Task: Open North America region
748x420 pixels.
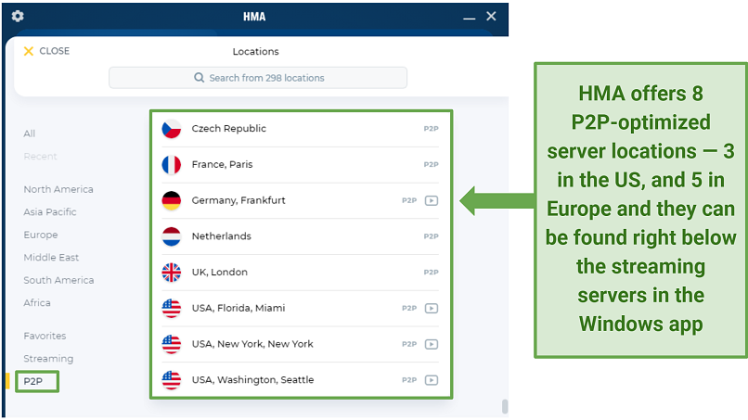Action: 58,189
